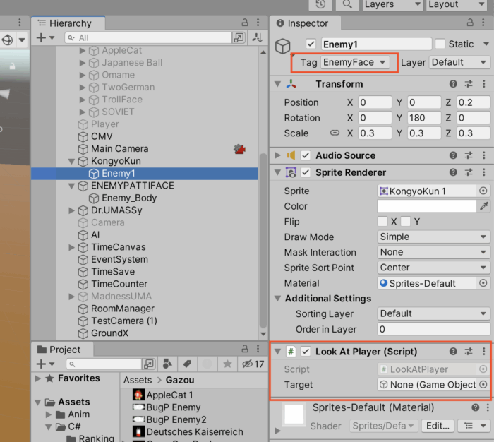The image size is (494, 442).
Task: Open Transform preset settings icon
Action: pos(469,84)
